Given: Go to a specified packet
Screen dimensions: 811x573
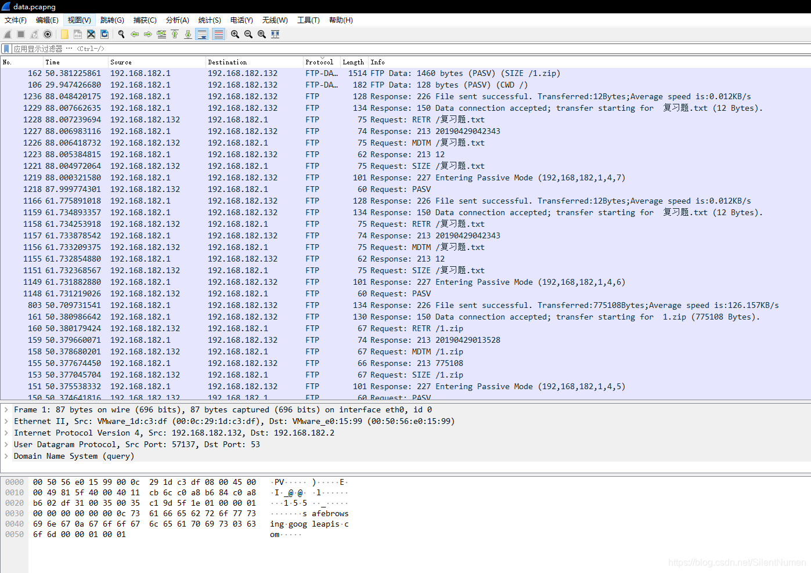Looking at the screenshot, I should 161,34.
